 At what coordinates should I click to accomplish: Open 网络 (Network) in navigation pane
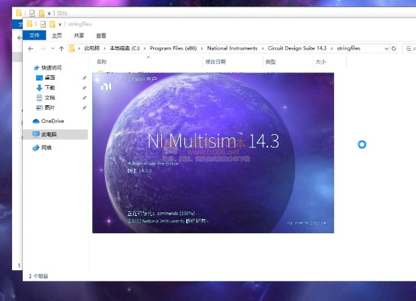coord(46,147)
